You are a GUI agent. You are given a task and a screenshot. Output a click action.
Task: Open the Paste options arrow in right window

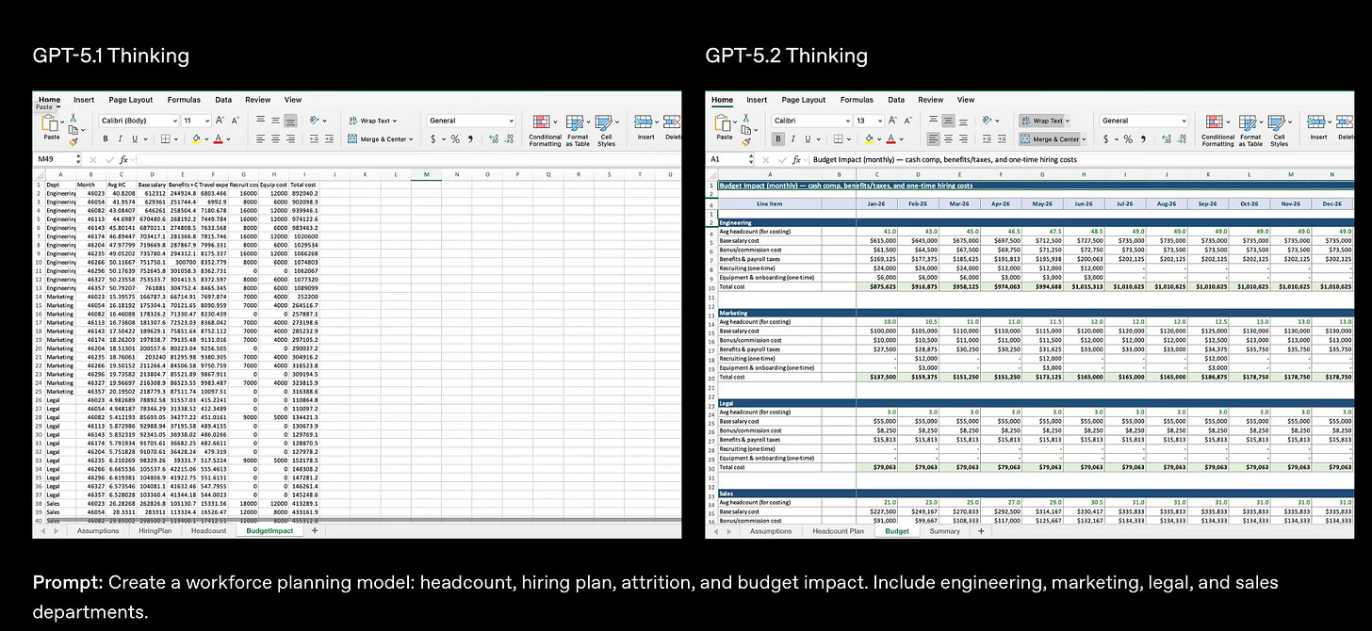pos(735,121)
